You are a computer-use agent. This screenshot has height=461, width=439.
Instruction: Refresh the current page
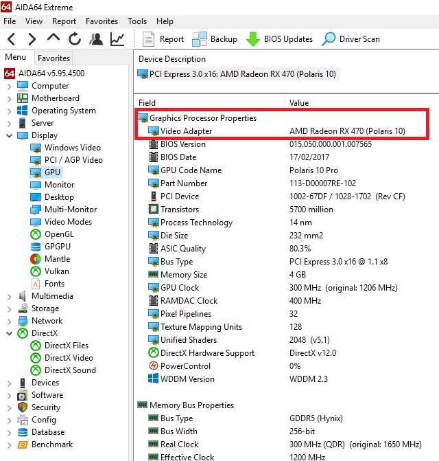coord(75,38)
